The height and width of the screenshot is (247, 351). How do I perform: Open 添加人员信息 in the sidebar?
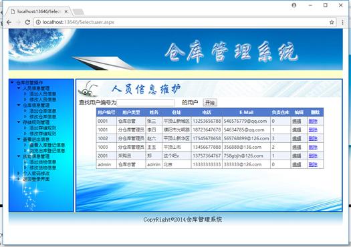43,94
